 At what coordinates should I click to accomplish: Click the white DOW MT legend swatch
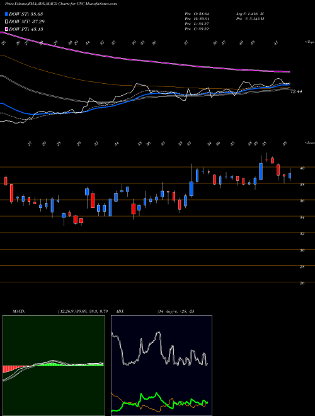point(6,21)
